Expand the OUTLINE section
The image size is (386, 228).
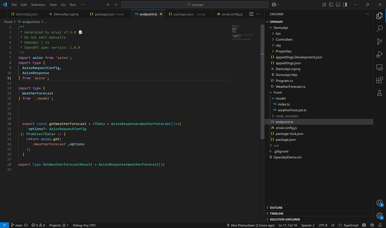(276, 208)
